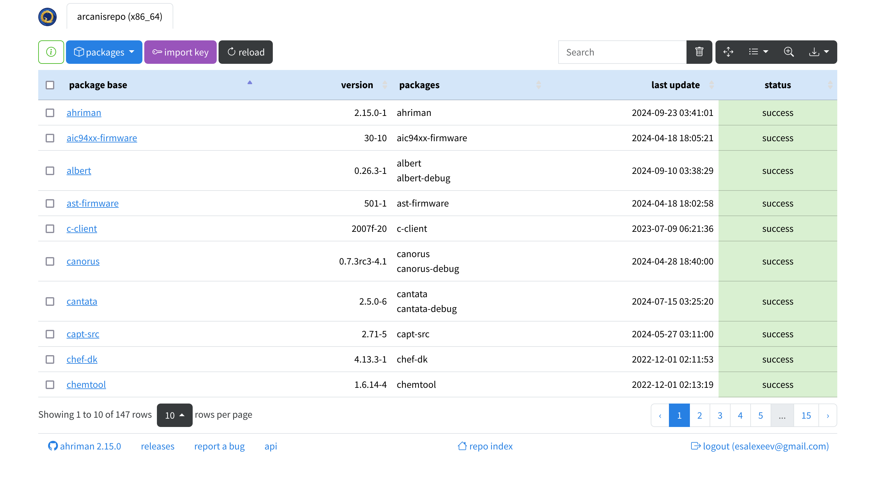Click the expand/fullscreen view icon
Image resolution: width=873 pixels, height=484 pixels.
728,52
